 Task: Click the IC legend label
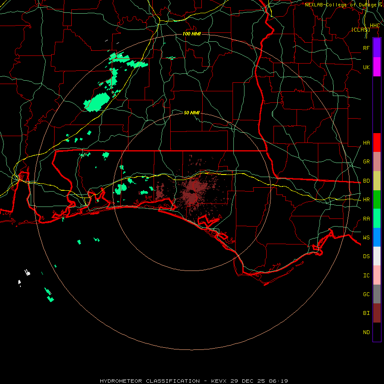pyautogui.click(x=366, y=276)
